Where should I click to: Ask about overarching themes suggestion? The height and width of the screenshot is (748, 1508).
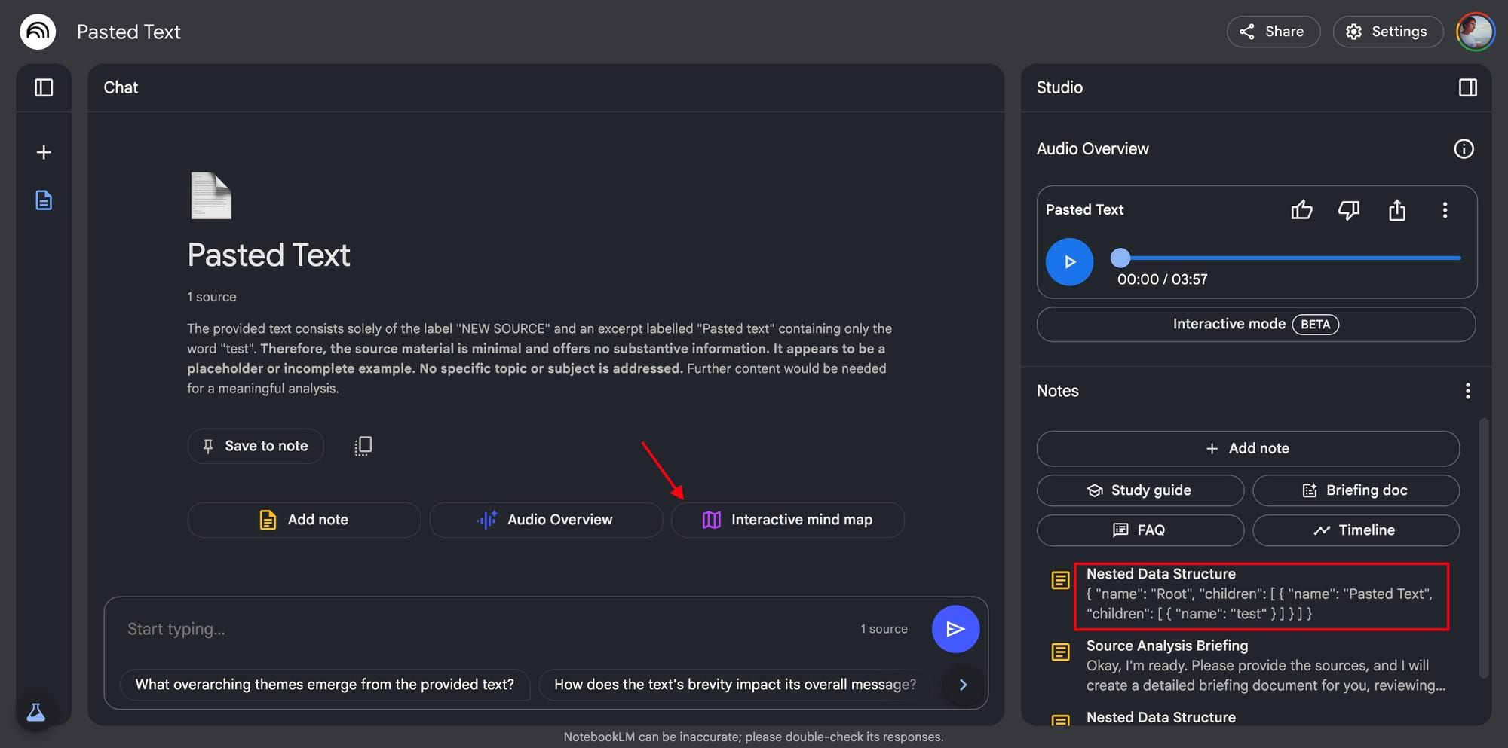[x=325, y=685]
